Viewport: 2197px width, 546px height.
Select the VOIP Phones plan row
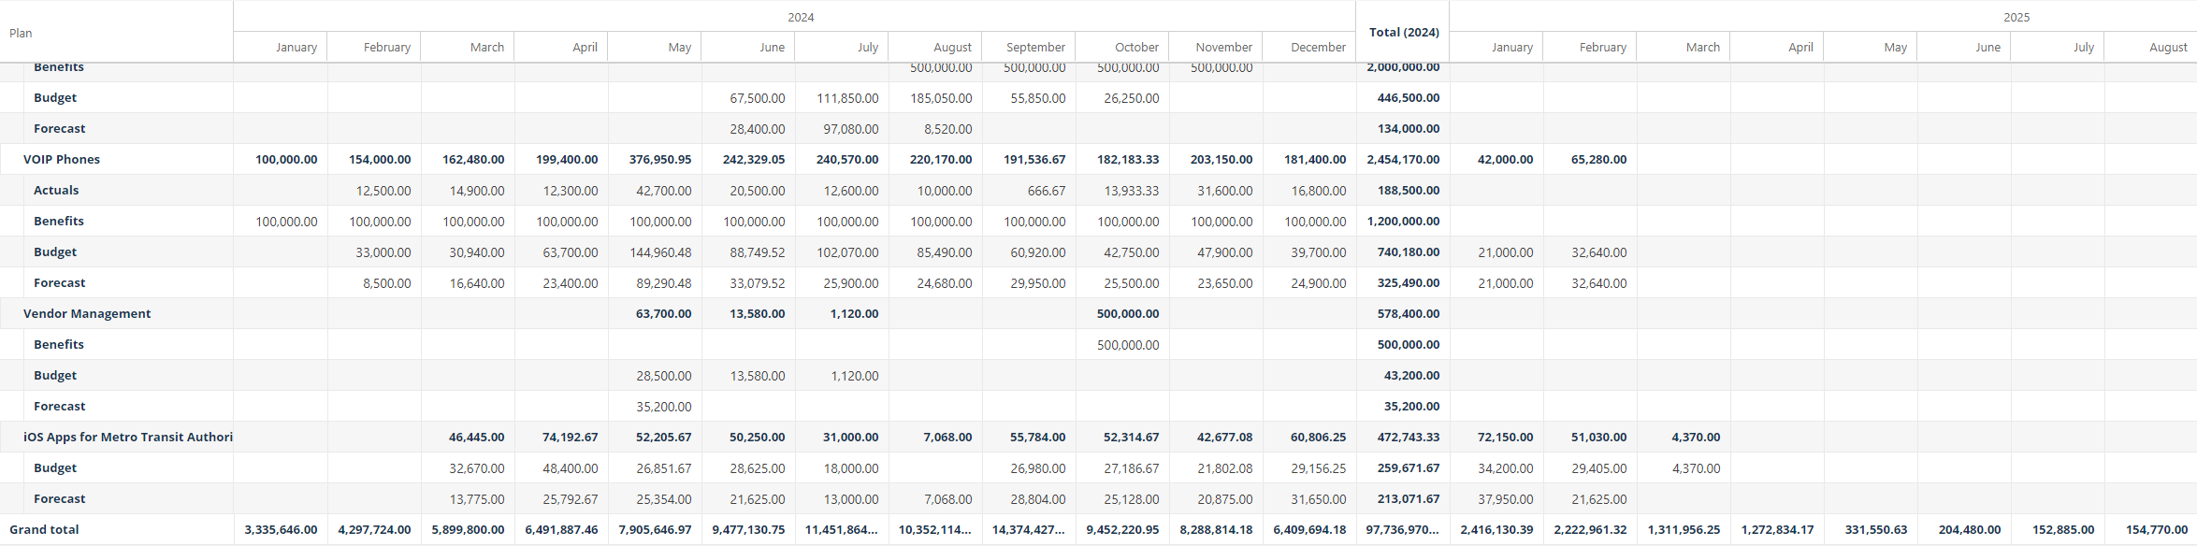pos(116,159)
